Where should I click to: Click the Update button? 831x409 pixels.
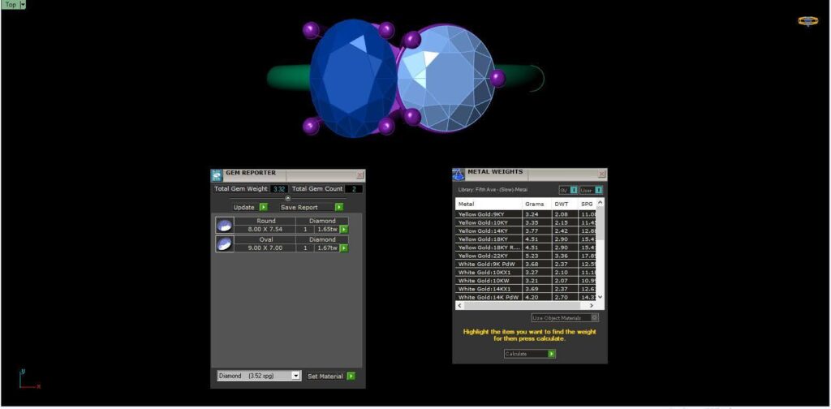tap(244, 207)
